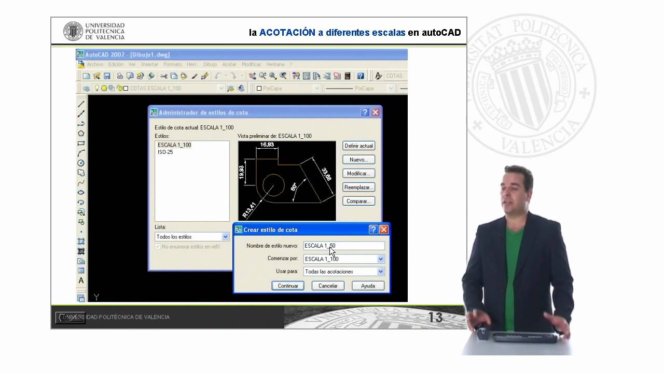Toggle the layer lock padlock icon
The width and height of the screenshot is (664, 373).
pyautogui.click(x=119, y=88)
